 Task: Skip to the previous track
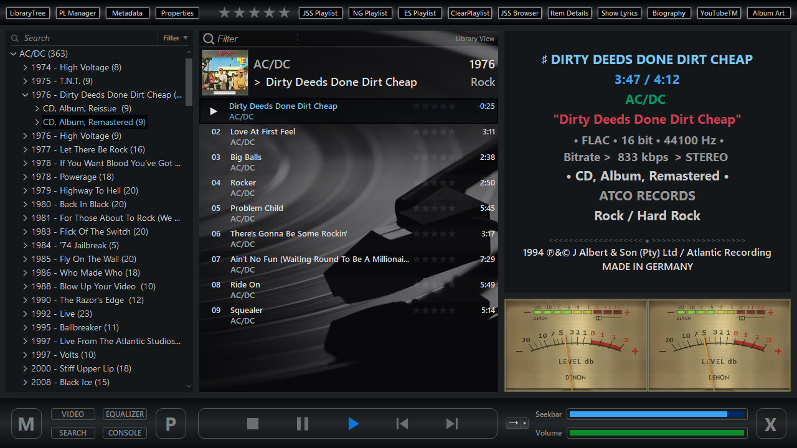click(402, 424)
